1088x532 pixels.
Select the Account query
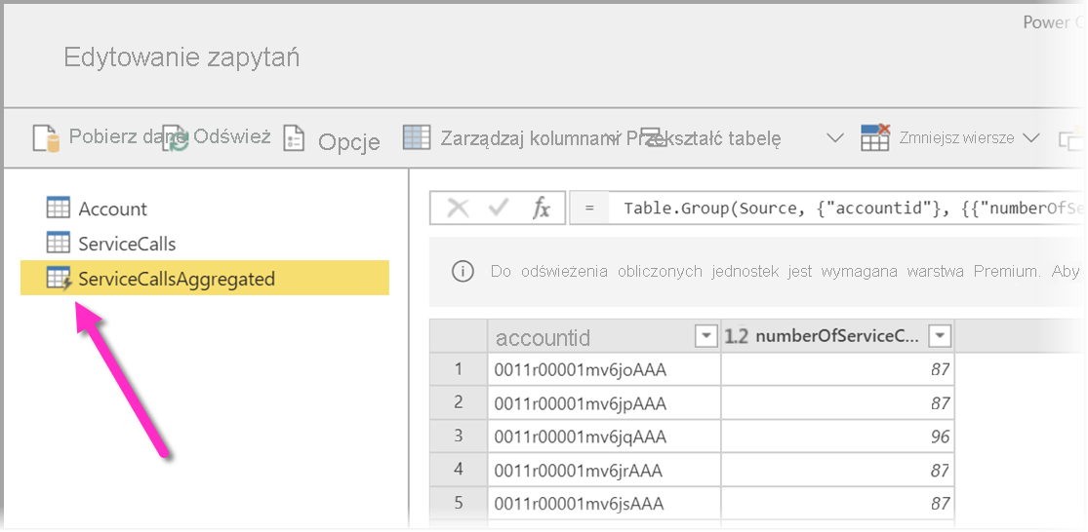click(x=112, y=209)
